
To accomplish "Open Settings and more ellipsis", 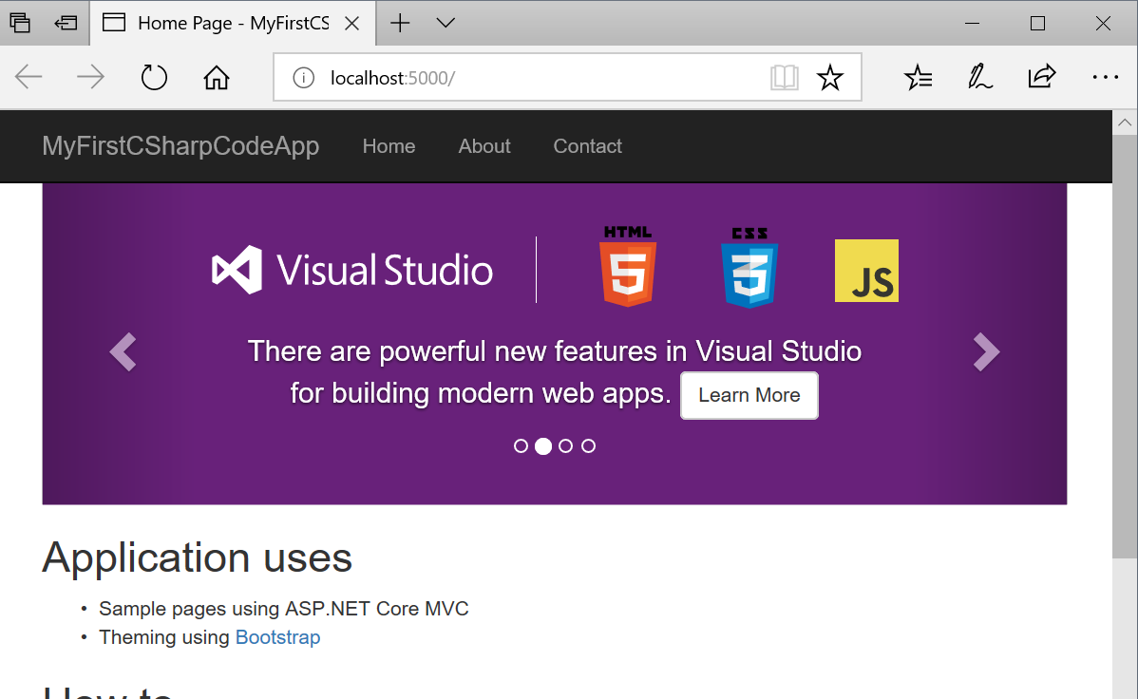I will 1105,77.
